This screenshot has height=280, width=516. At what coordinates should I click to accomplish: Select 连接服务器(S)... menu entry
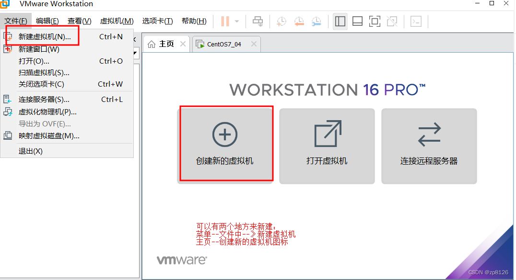[67, 100]
